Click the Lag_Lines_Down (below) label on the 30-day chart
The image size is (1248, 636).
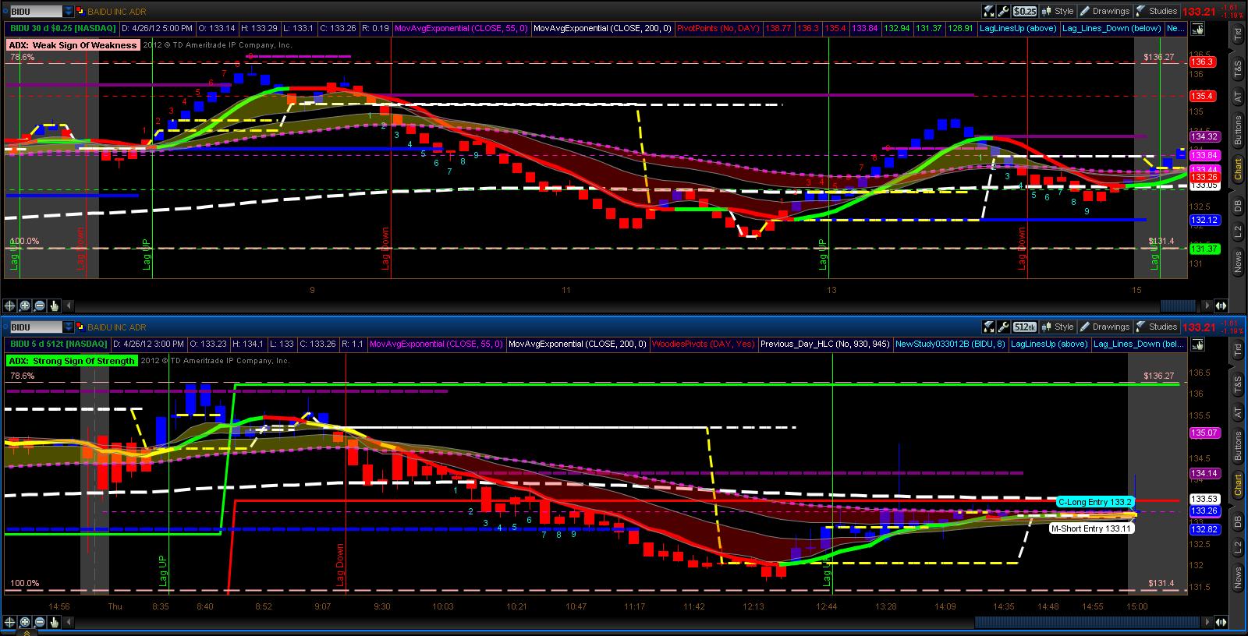[x=1112, y=29]
